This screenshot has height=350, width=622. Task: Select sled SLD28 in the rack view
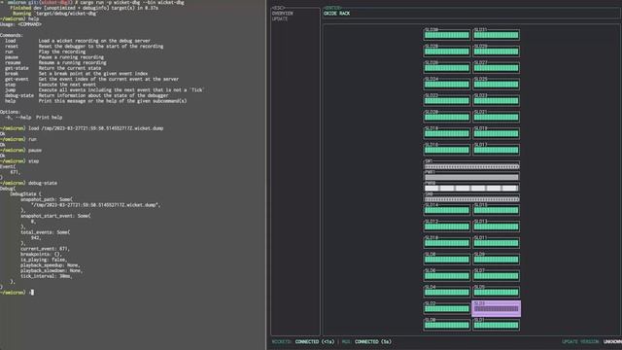[447, 52]
